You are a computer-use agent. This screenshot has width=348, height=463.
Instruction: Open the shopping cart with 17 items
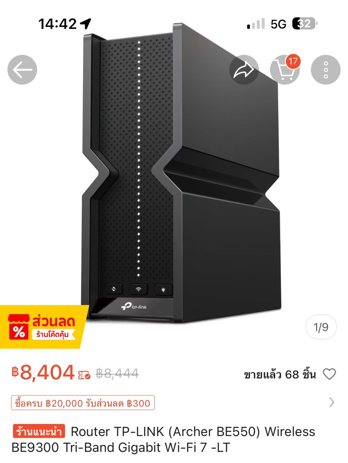pyautogui.click(x=285, y=70)
